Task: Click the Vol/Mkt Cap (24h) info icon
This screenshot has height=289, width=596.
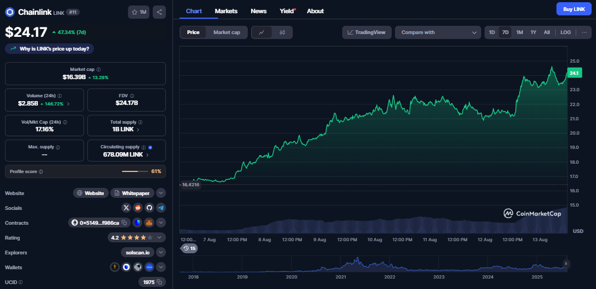Action: point(65,123)
